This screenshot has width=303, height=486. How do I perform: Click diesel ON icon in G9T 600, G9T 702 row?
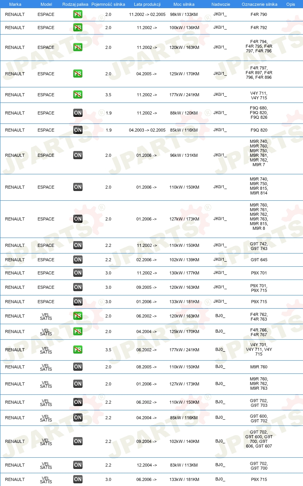[x=78, y=418]
